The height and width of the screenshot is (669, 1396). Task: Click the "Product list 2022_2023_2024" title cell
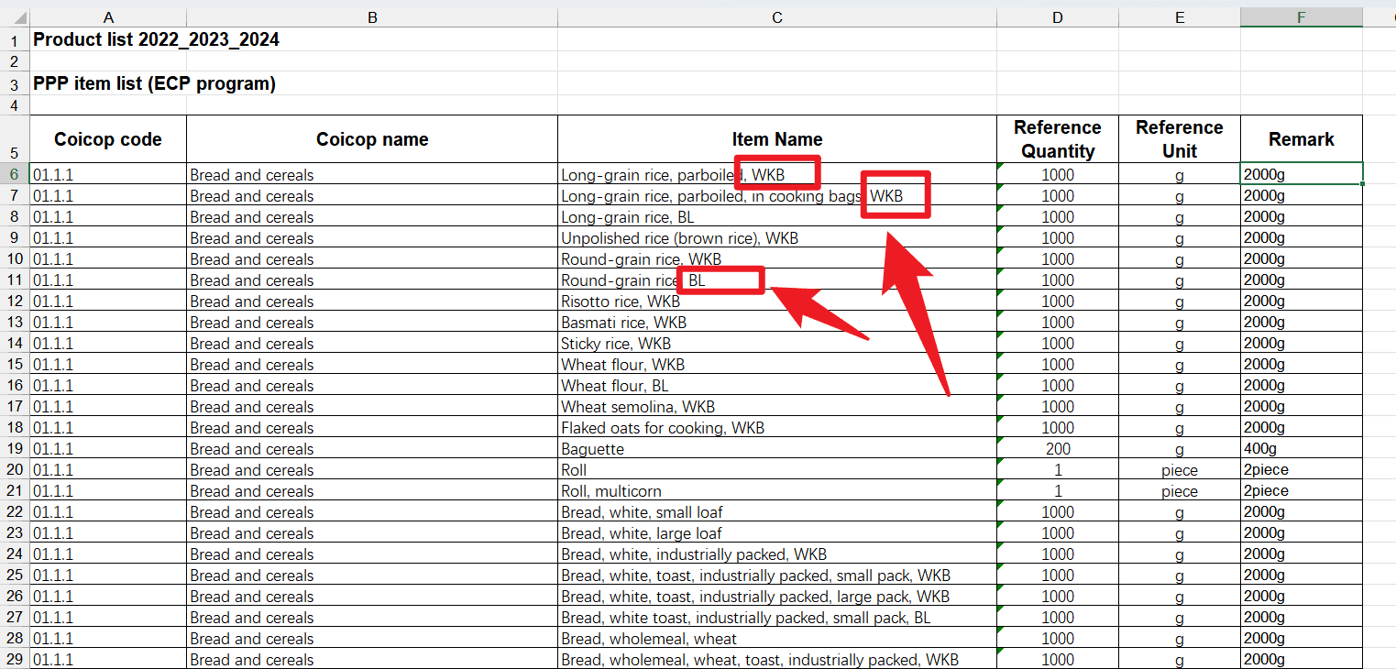point(157,39)
